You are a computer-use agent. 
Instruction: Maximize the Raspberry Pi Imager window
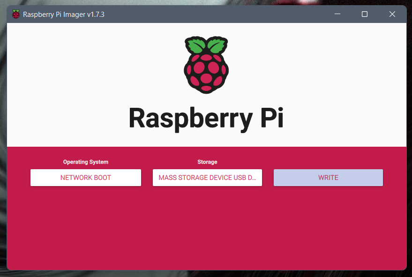coord(365,15)
